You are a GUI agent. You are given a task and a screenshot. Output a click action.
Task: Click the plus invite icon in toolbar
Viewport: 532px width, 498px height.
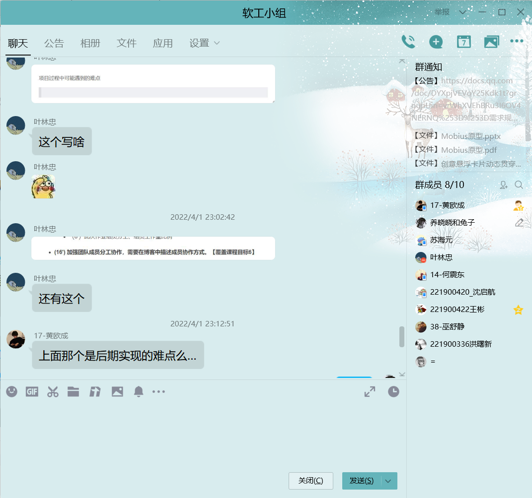(436, 42)
